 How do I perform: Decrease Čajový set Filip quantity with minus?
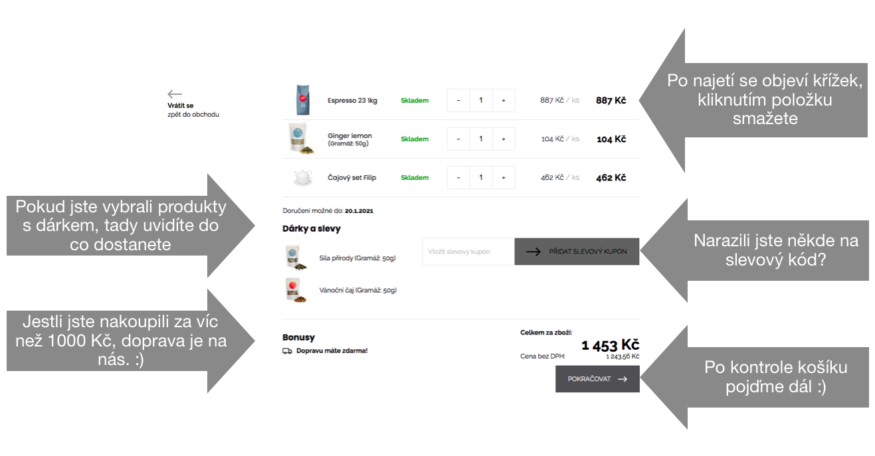click(458, 177)
